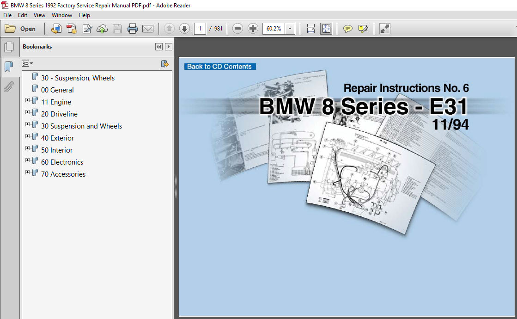Click the zoom out minus button
Viewport: 517px width, 319px height.
pyautogui.click(x=237, y=29)
